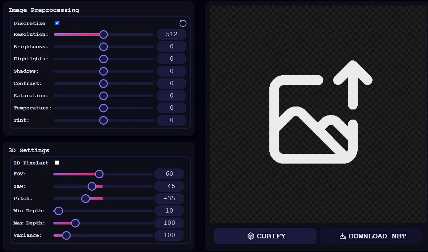
Task: Click the Resolution value field showing 512
Action: click(172, 34)
